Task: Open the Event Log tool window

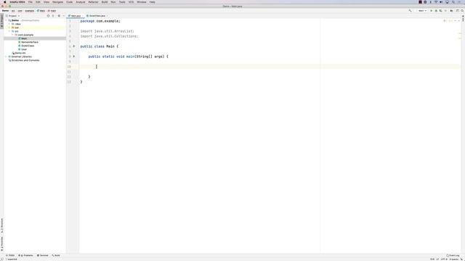Action: click(x=453, y=255)
